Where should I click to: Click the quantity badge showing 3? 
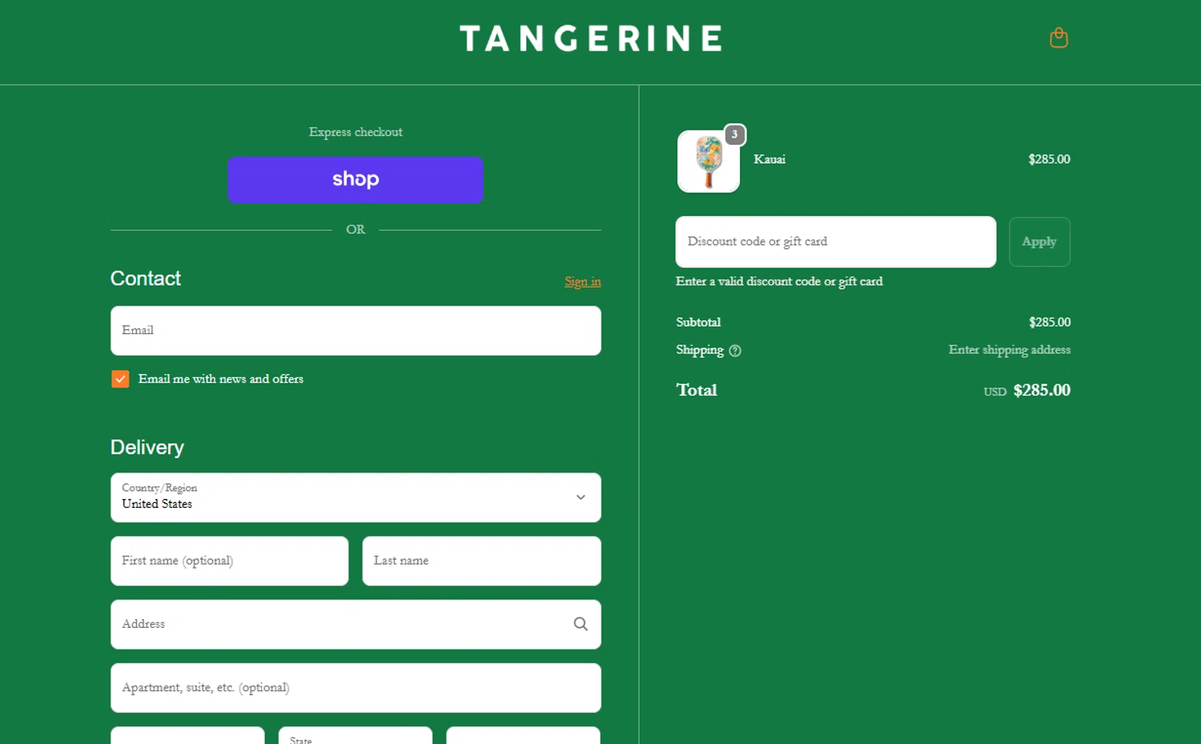pyautogui.click(x=734, y=135)
